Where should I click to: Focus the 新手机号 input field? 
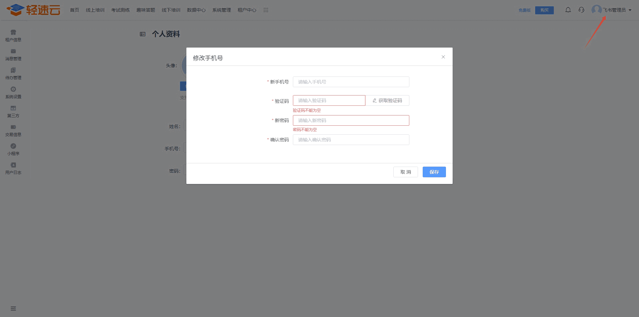(351, 82)
